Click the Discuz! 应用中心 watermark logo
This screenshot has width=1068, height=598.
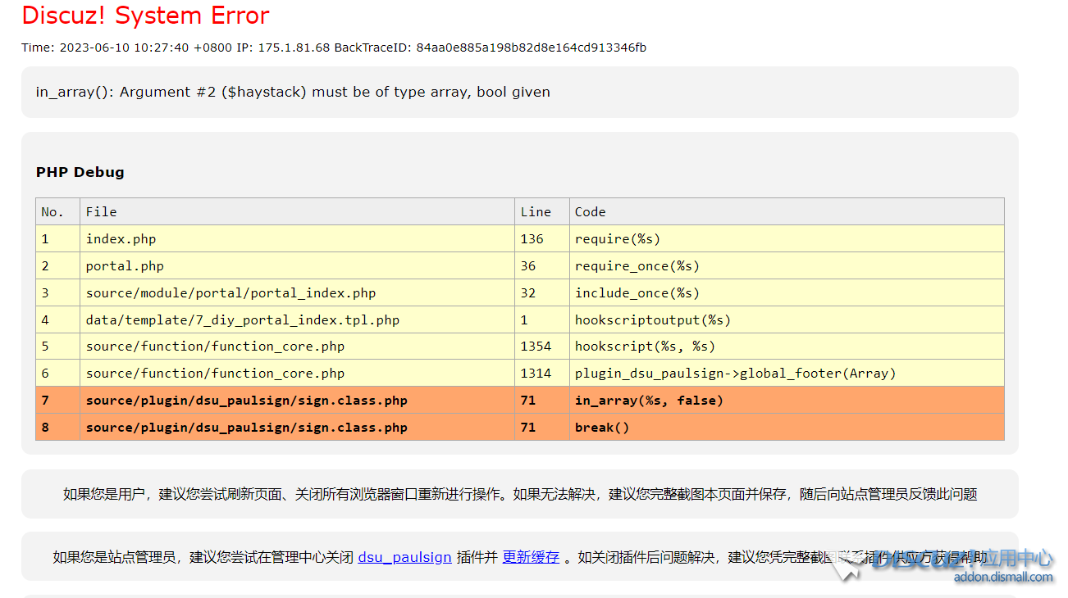point(960,564)
